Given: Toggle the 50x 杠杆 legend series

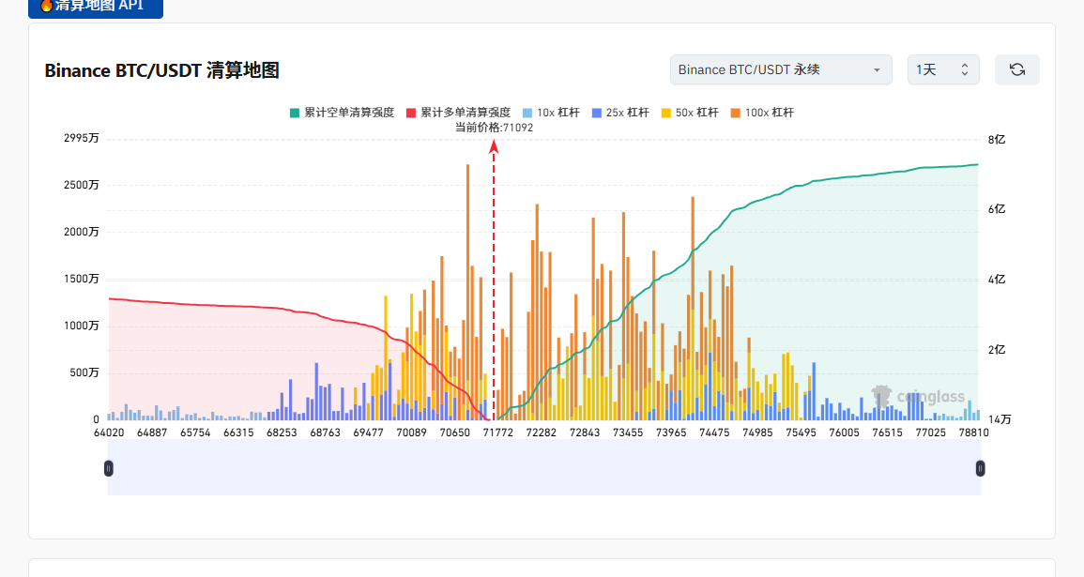Looking at the screenshot, I should pos(690,113).
